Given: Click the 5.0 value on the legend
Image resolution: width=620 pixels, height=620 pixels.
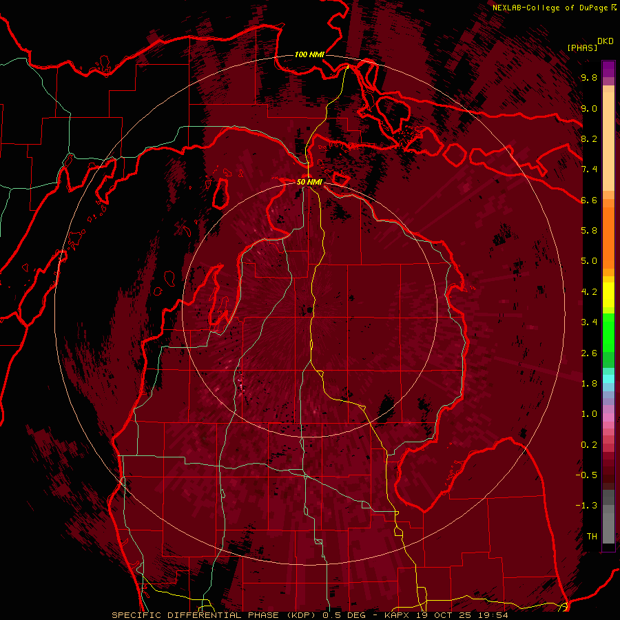Looking at the screenshot, I should [589, 261].
